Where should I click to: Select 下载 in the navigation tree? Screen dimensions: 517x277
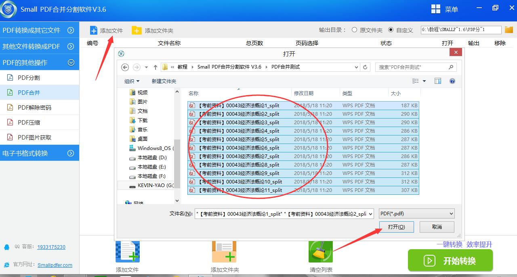[x=139, y=120]
